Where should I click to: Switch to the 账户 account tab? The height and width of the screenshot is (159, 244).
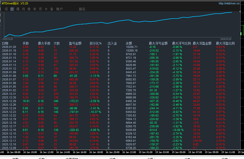coord(59,9)
